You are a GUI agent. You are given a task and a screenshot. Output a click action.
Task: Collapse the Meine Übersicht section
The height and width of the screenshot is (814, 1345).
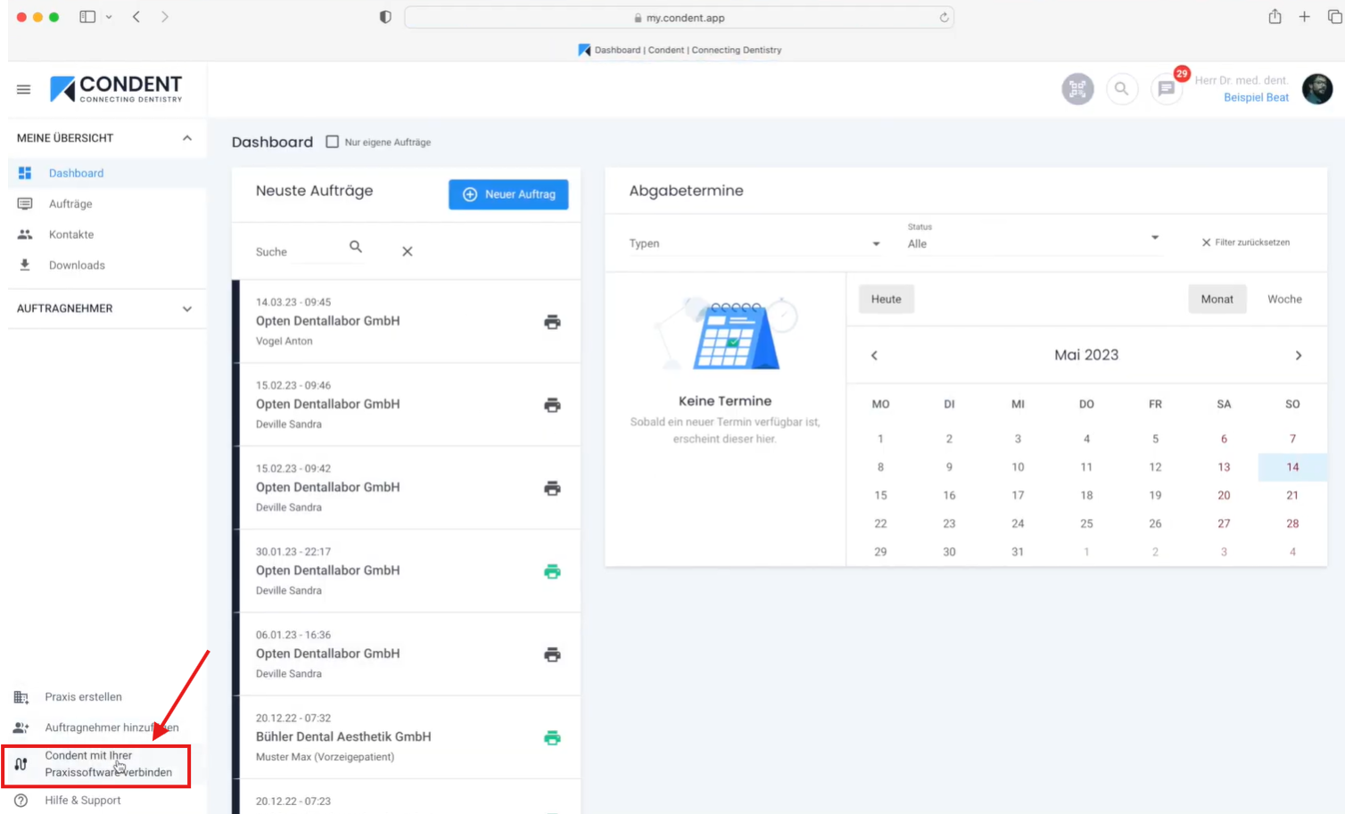pyautogui.click(x=187, y=138)
